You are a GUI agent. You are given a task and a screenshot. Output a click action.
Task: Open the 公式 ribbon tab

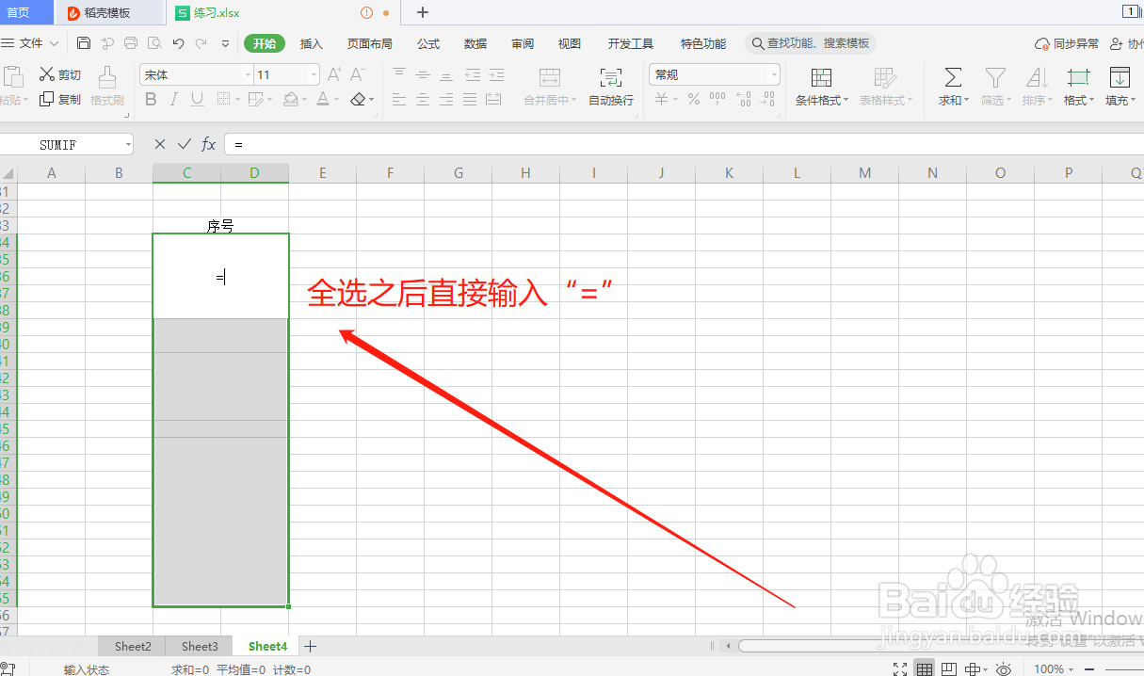[x=428, y=43]
